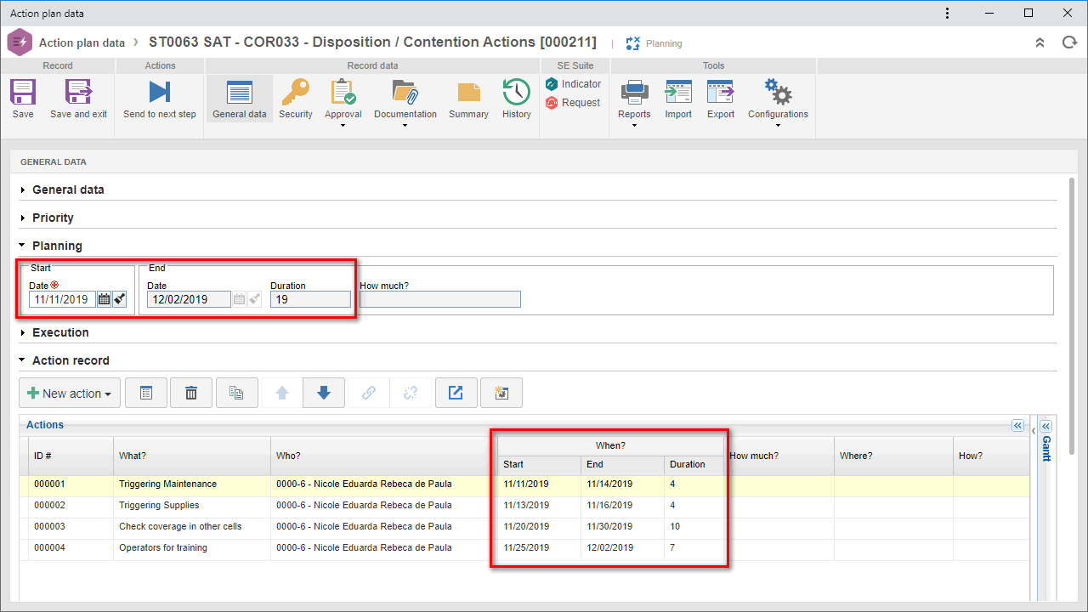Select the Triggering Supplies row
The width and height of the screenshot is (1088, 612).
pos(524,506)
